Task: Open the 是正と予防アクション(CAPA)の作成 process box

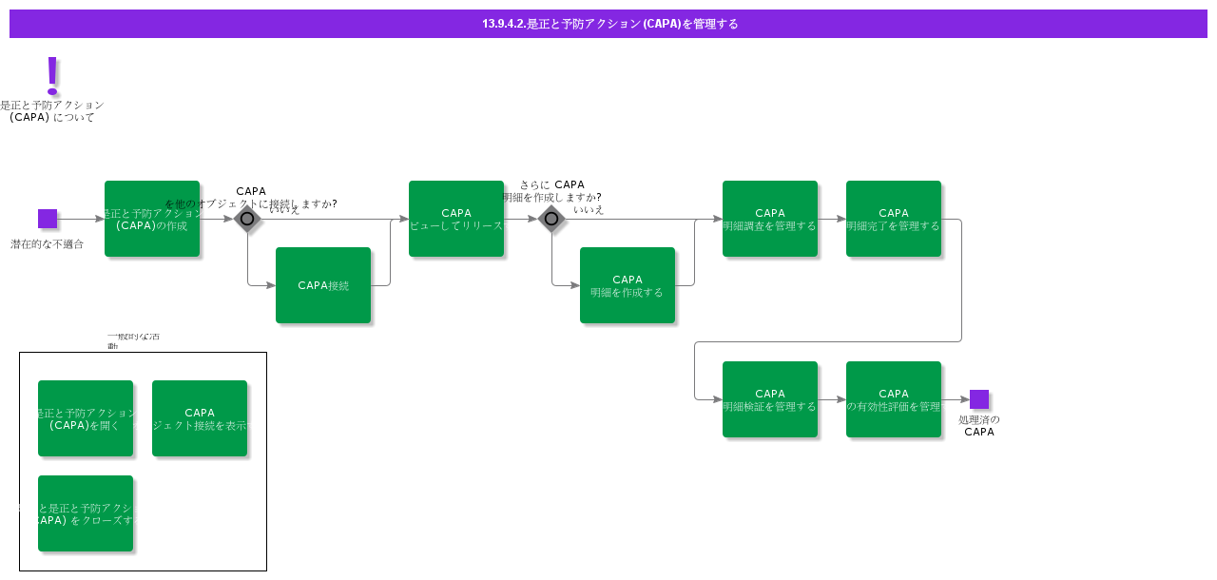Action: pyautogui.click(x=152, y=219)
